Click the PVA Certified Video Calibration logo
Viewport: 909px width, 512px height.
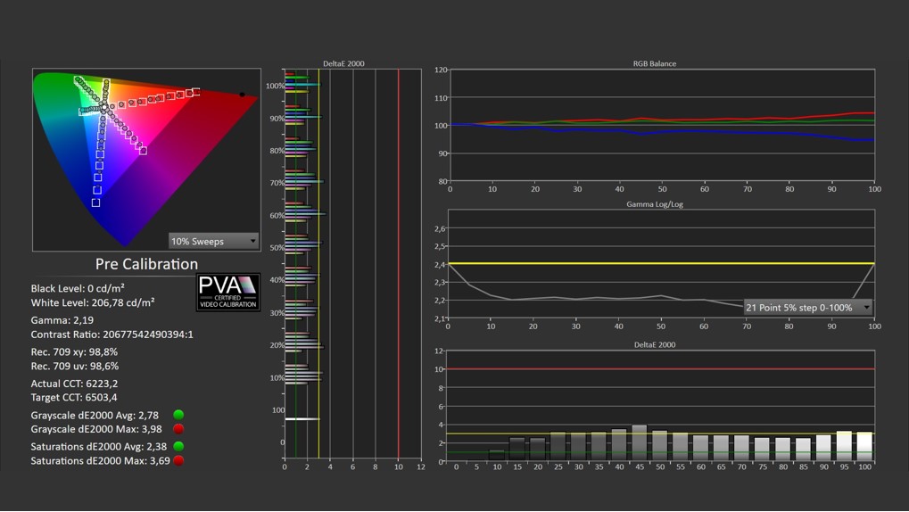[228, 292]
